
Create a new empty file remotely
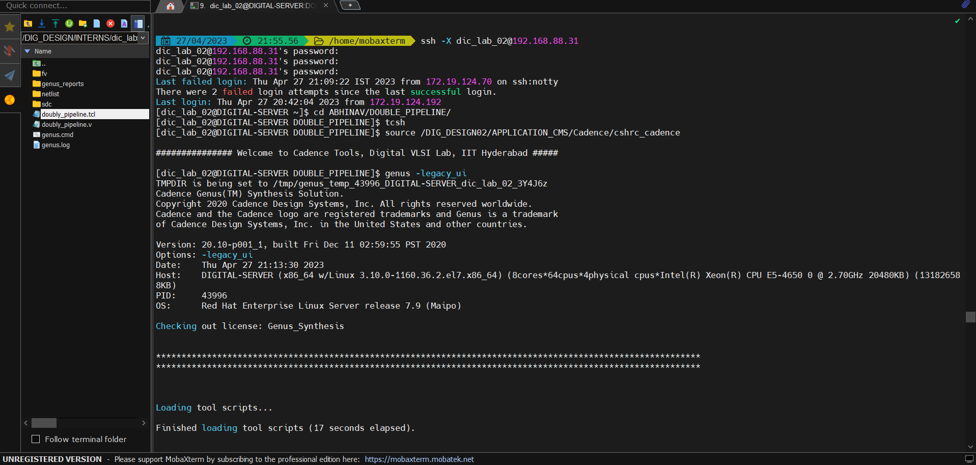point(97,23)
